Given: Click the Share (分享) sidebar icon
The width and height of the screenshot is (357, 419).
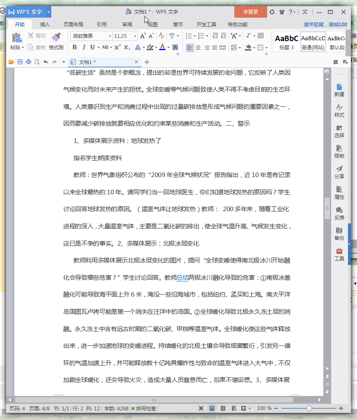Looking at the screenshot, I should tap(339, 173).
